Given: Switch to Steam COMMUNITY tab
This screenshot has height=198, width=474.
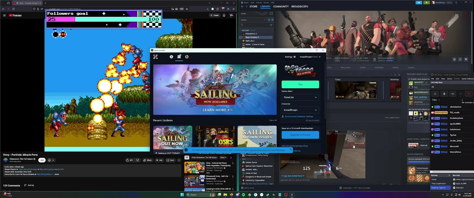Looking at the screenshot, I should pos(281,7).
